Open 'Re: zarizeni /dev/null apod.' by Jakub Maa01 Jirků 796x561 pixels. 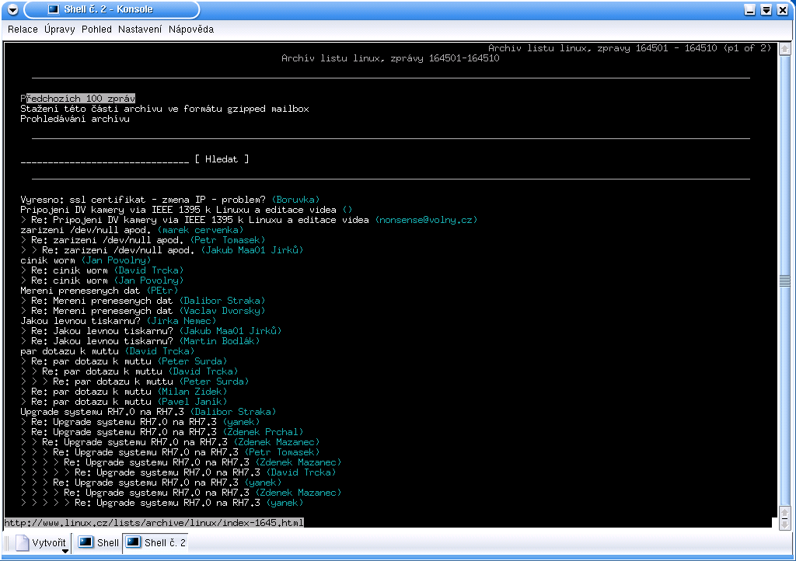coord(118,250)
